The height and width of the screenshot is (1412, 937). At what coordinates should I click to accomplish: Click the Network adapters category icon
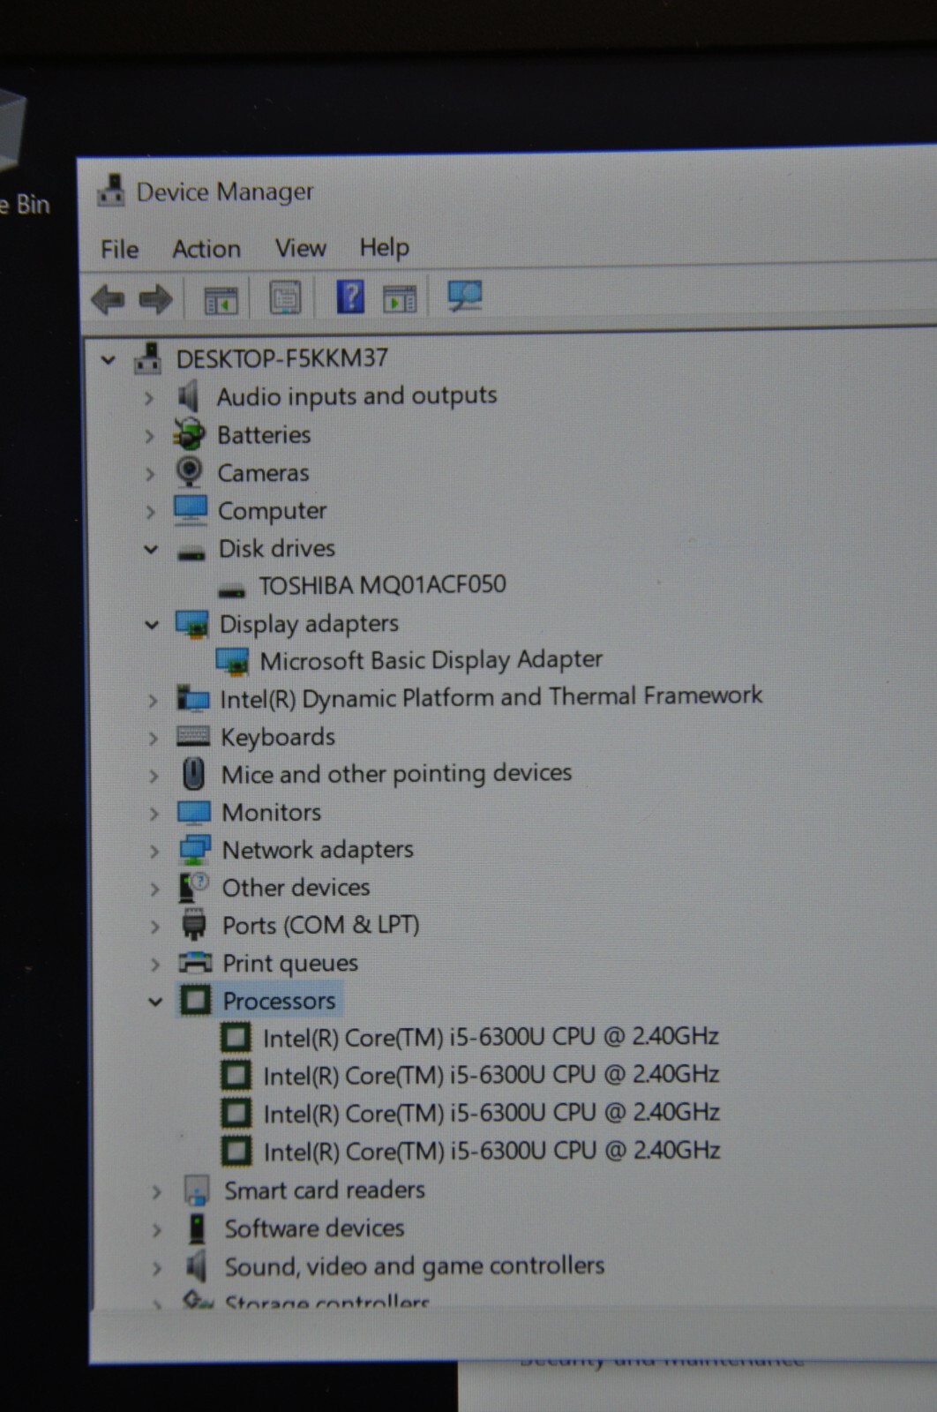click(x=195, y=850)
